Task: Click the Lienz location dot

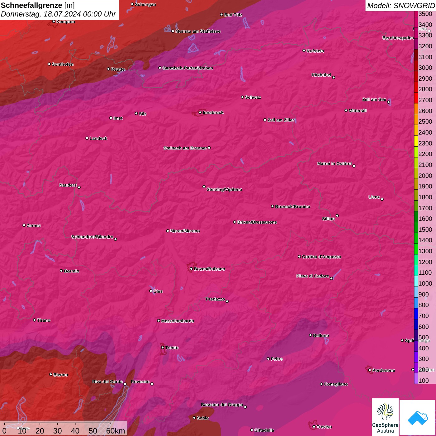Action: click(x=382, y=199)
